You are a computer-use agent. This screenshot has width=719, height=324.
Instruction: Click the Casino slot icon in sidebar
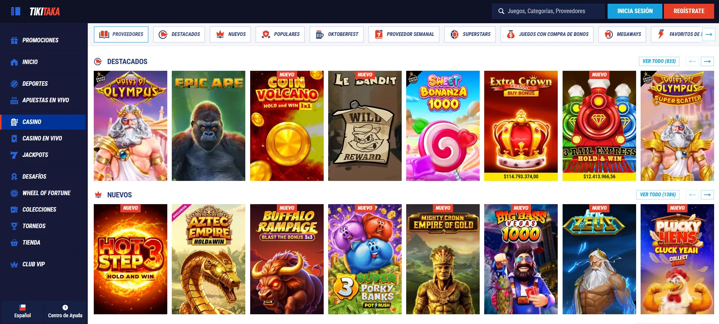(x=14, y=122)
